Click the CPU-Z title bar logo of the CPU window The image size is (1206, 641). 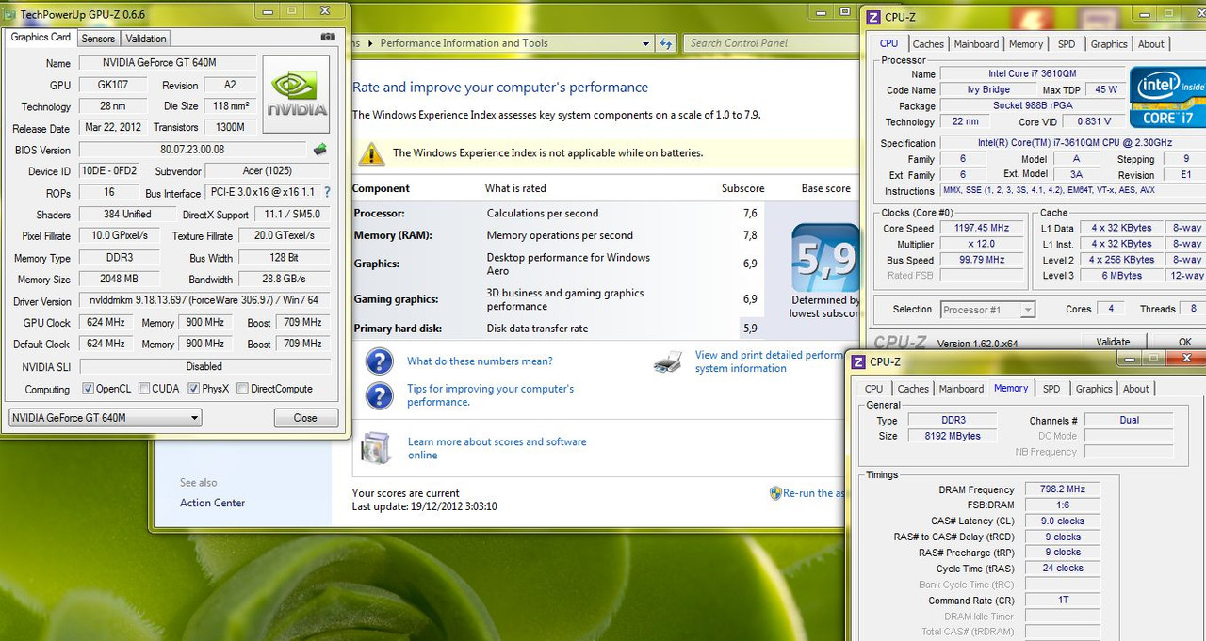(x=872, y=17)
